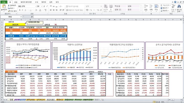The height and width of the screenshot is (103, 184).
Task: Select the Format Painter (서식 복사) brush
Action: (9, 11)
